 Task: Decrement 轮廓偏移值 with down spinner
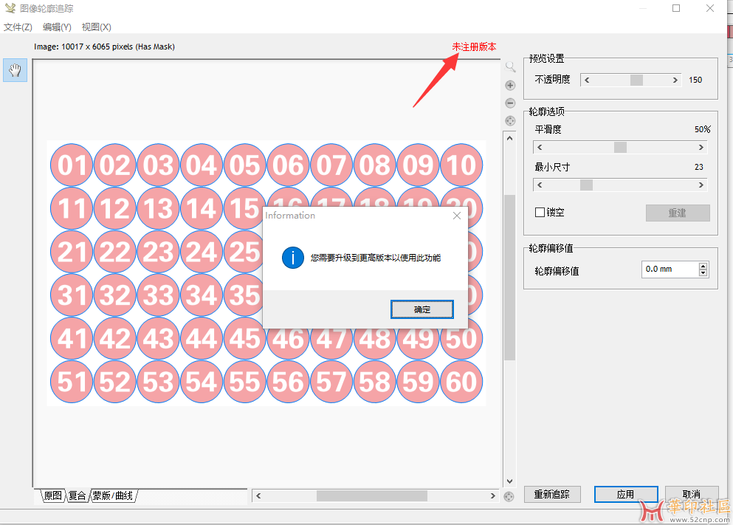(x=703, y=272)
